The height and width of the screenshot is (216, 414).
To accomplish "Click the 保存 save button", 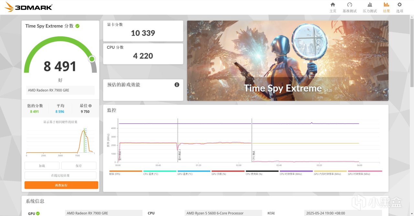I will coord(79,166).
